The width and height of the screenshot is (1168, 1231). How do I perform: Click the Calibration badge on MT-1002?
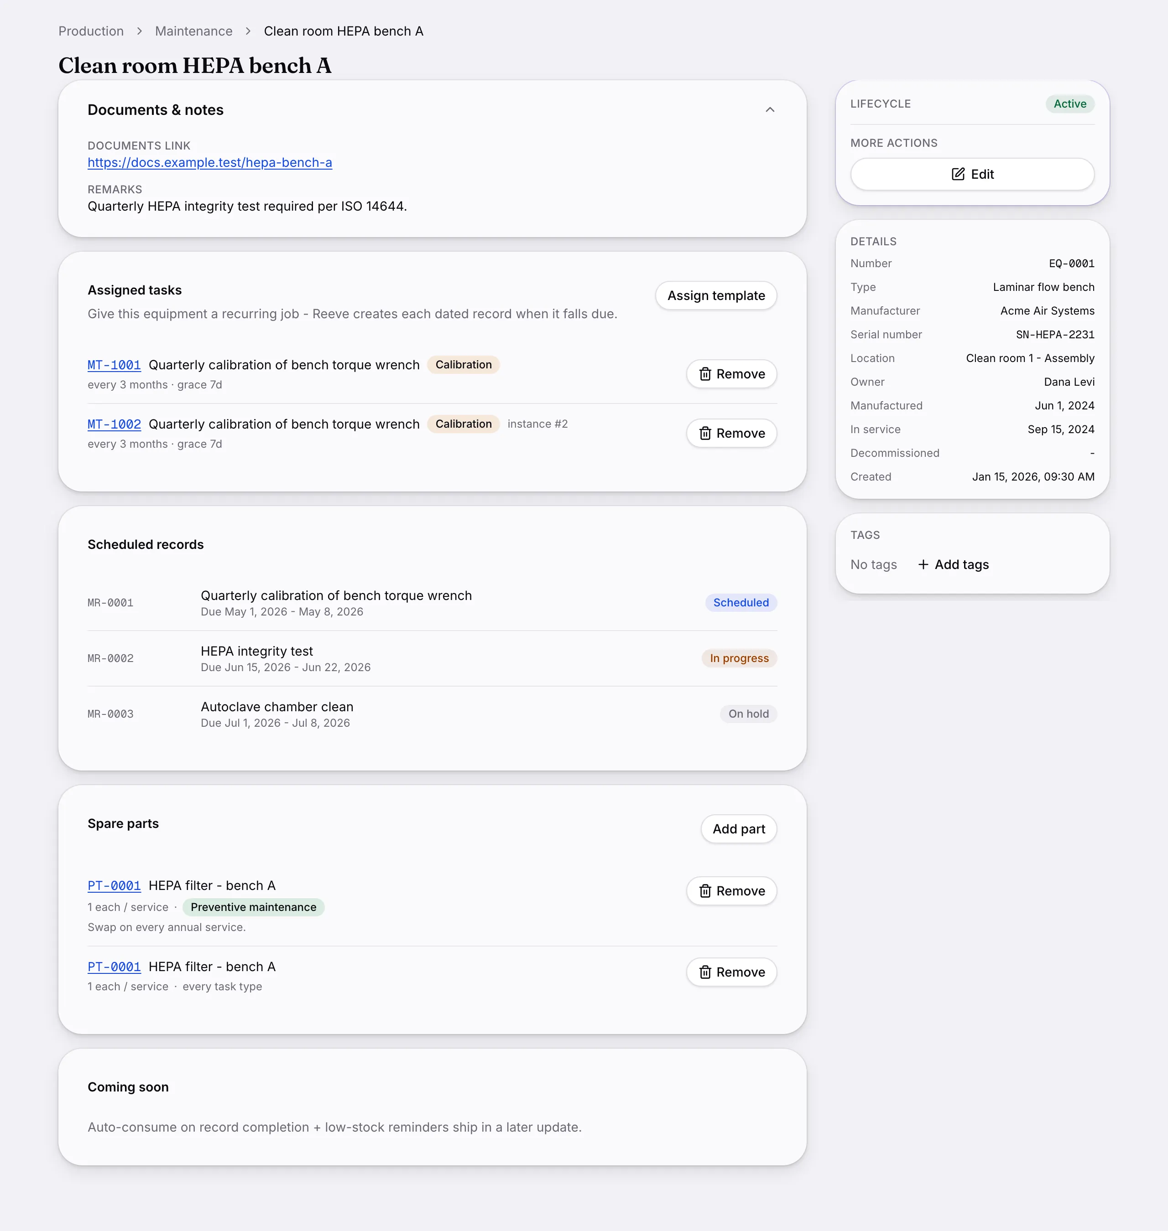463,424
